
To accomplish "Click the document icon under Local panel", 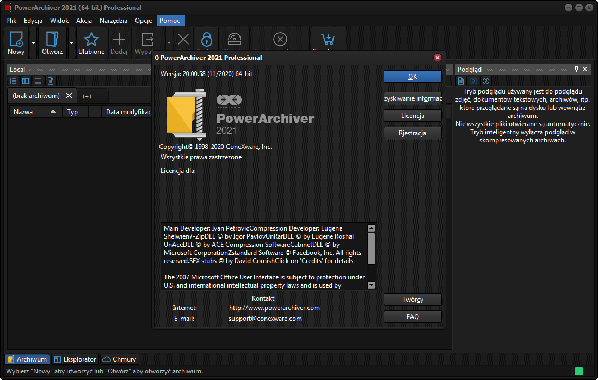I will (x=51, y=81).
